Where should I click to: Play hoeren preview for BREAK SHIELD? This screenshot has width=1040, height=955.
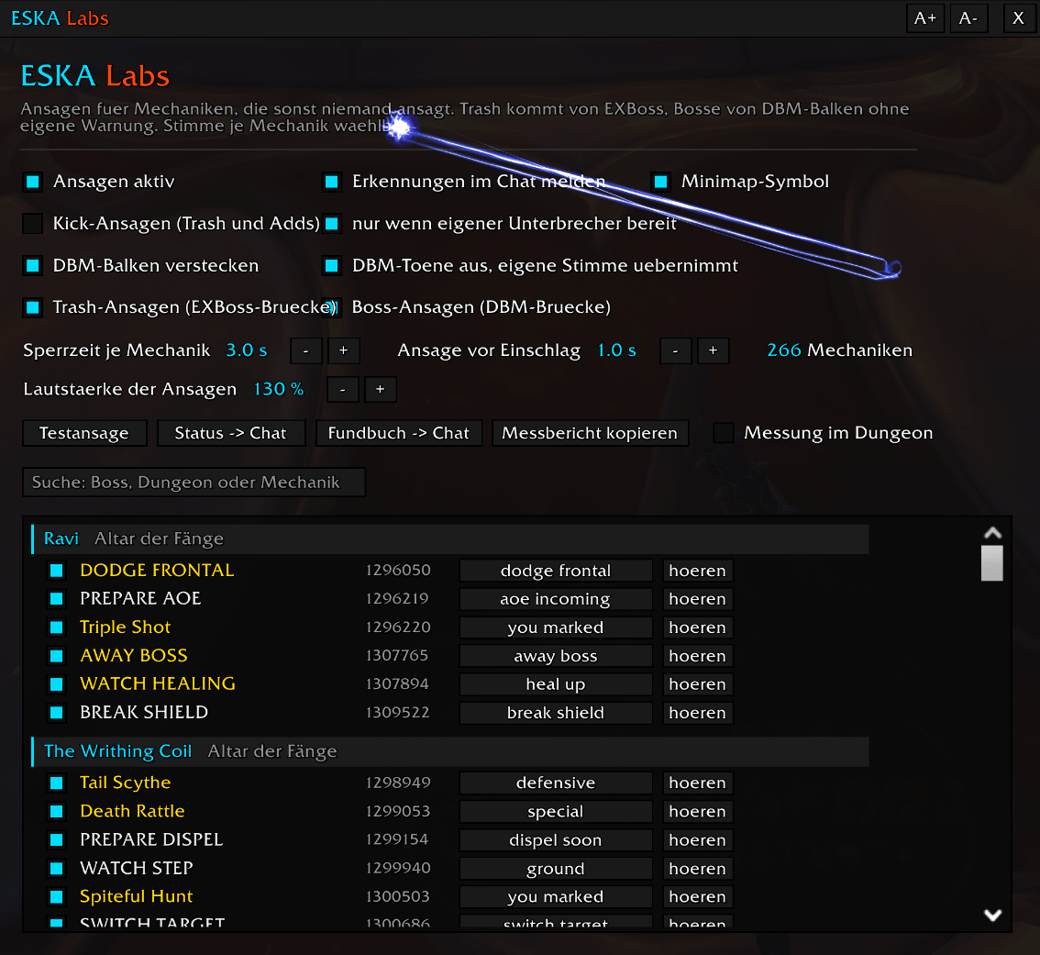pos(698,713)
